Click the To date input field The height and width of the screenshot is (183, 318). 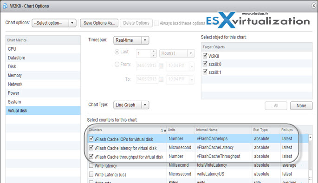[x=147, y=79]
